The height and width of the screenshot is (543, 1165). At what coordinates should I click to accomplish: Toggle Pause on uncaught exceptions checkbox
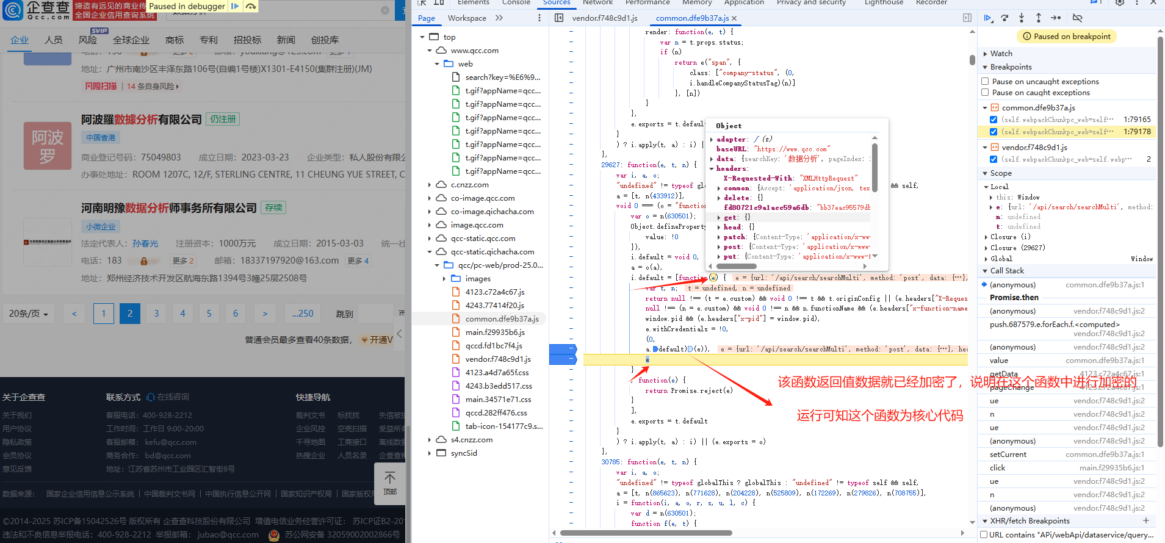[985, 81]
